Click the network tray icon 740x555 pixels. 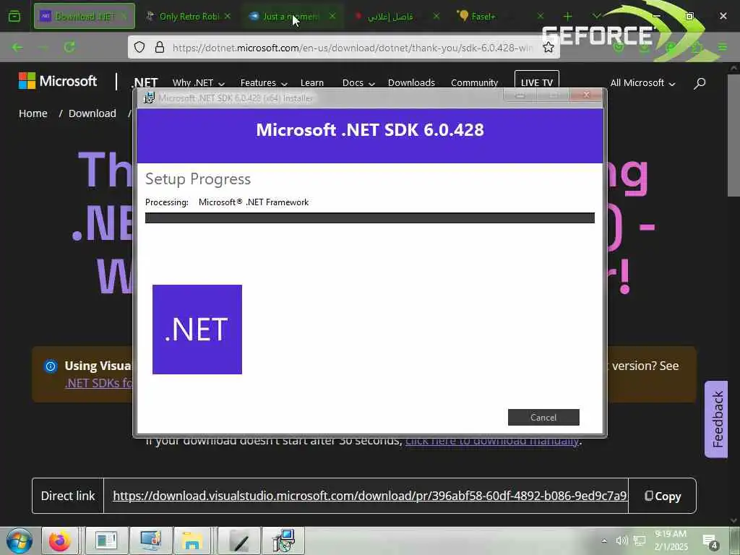pos(640,541)
